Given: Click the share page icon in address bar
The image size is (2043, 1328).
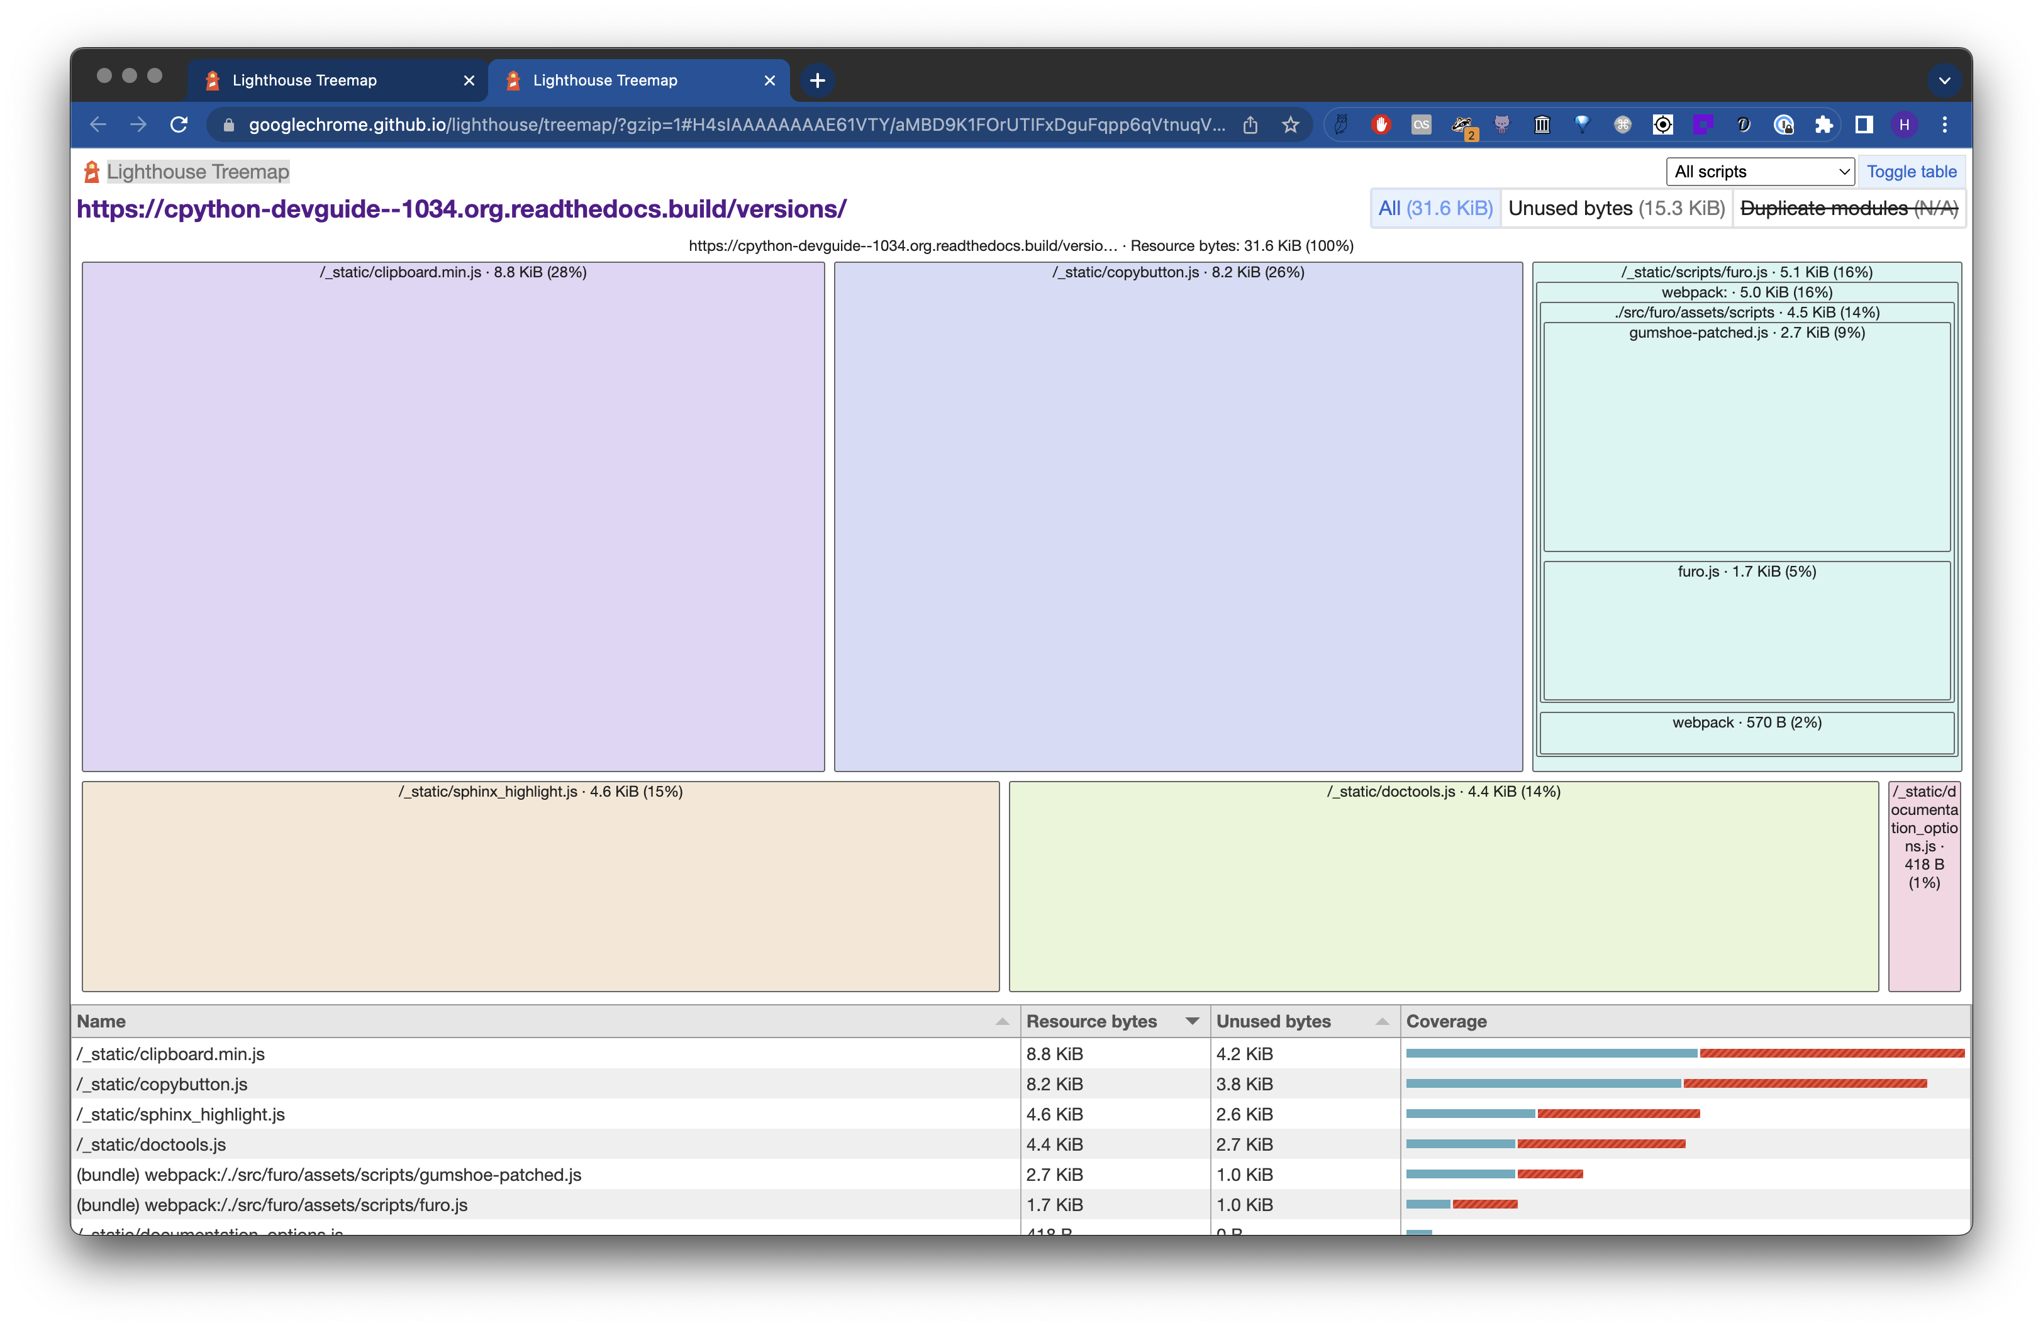Looking at the screenshot, I should (1250, 125).
